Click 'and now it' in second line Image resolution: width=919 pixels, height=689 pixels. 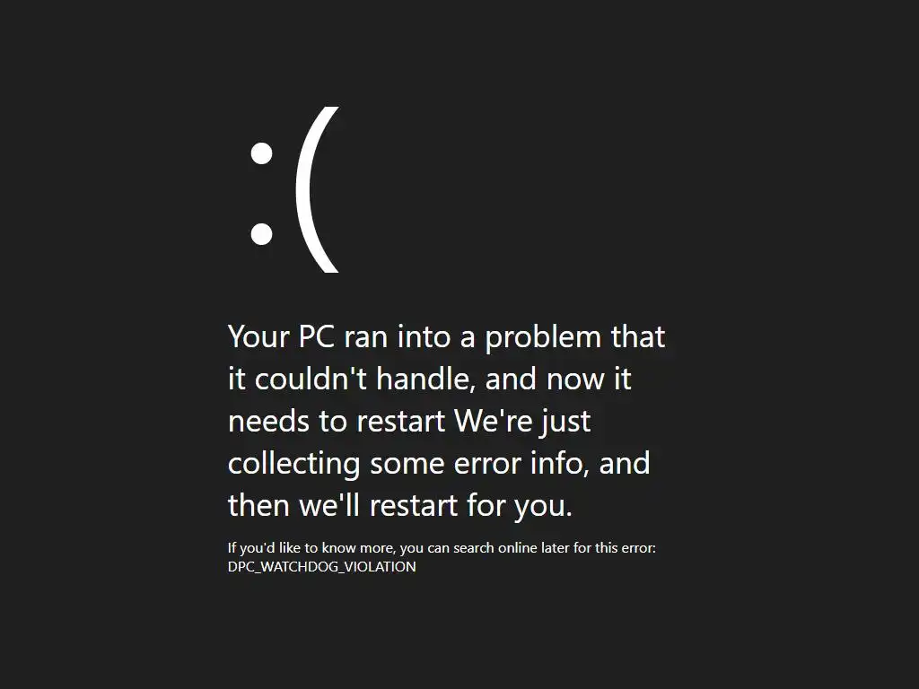coord(558,379)
